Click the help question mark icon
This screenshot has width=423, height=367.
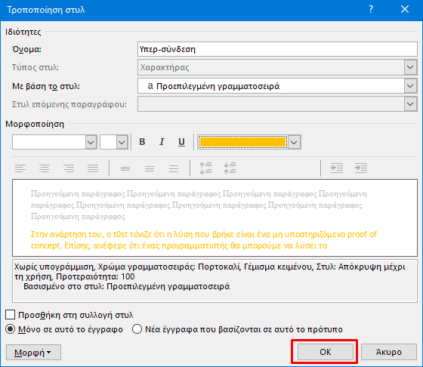(x=371, y=9)
